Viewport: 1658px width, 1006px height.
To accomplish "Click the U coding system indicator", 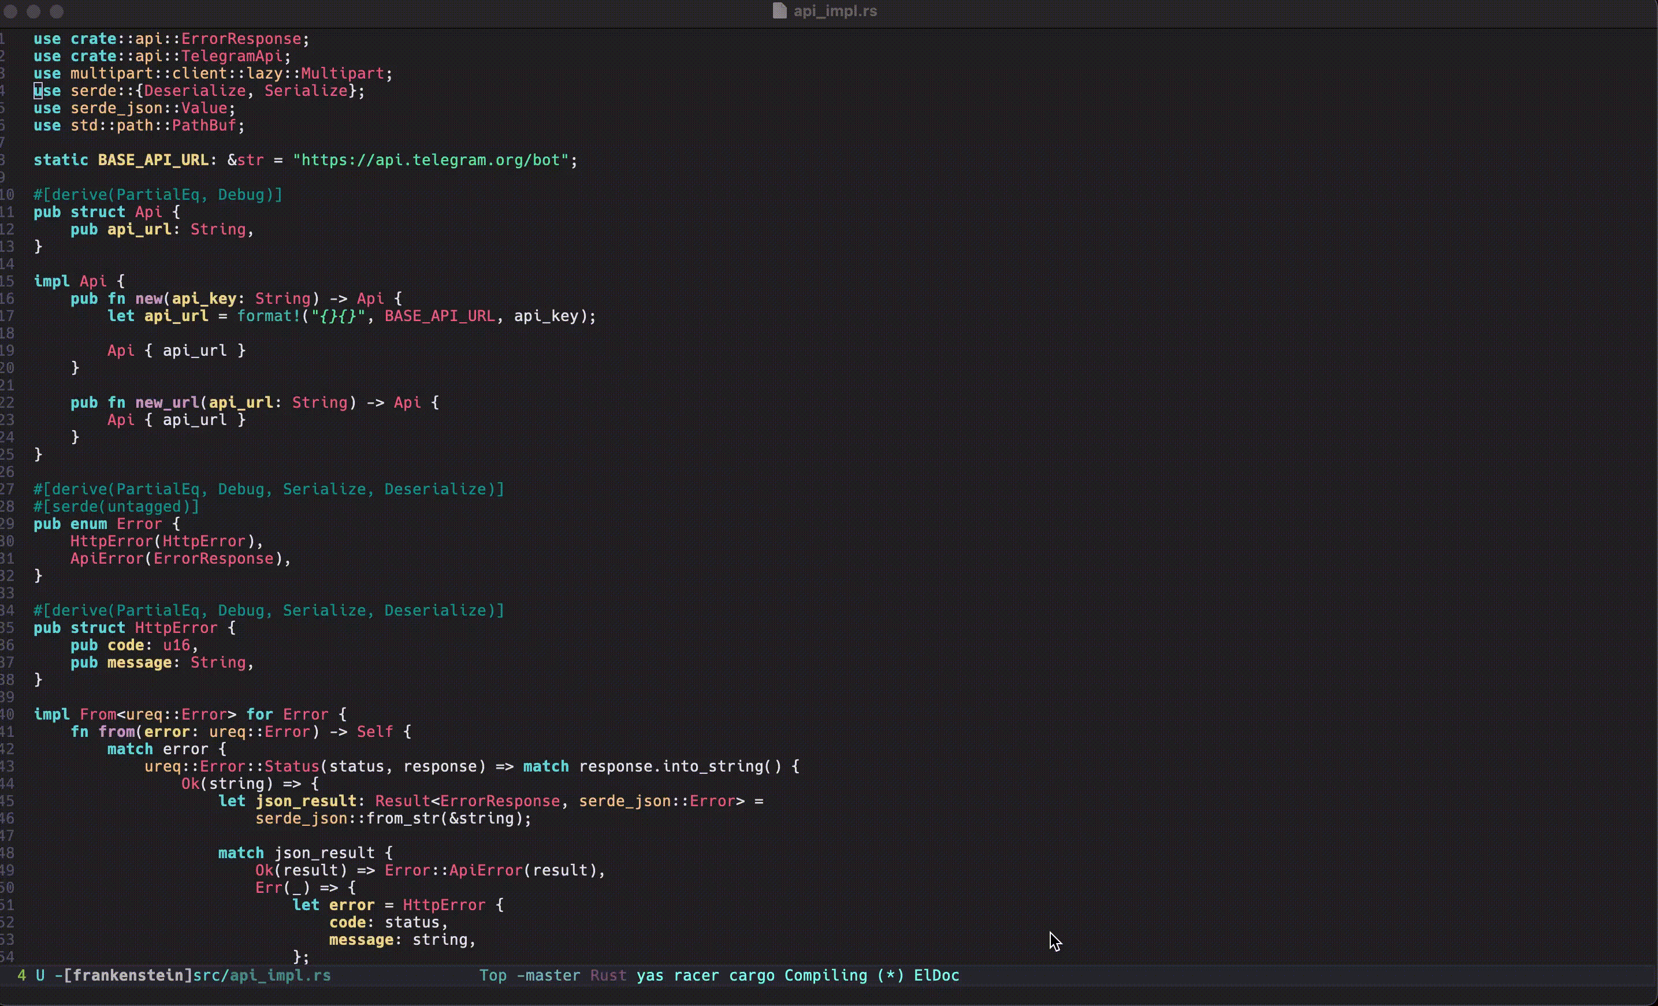I will (40, 975).
